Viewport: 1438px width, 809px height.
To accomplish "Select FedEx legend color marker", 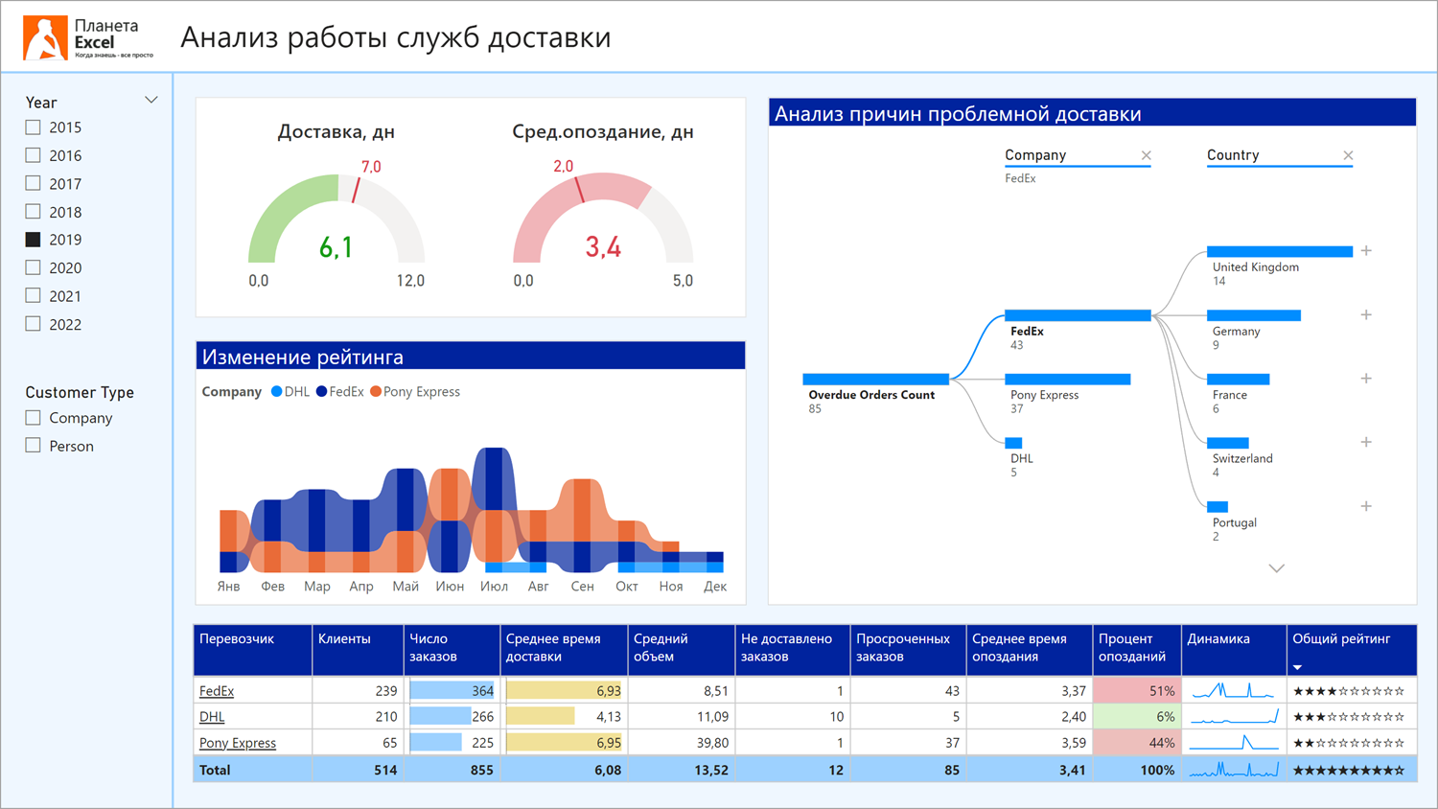I will (x=322, y=392).
